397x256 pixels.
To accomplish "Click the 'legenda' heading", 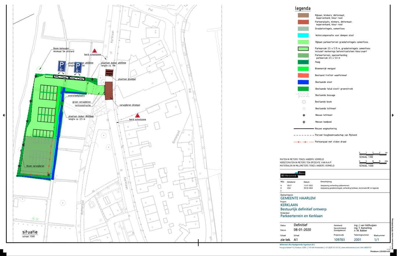I will 303,8.
